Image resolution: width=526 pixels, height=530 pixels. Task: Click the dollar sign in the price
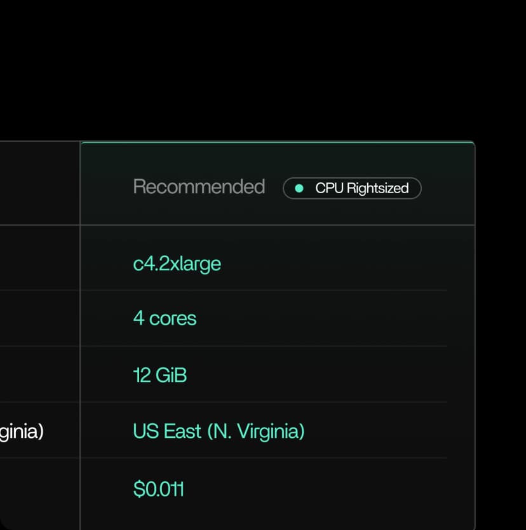click(138, 489)
